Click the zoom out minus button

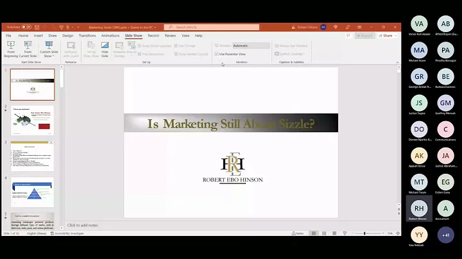point(353,233)
